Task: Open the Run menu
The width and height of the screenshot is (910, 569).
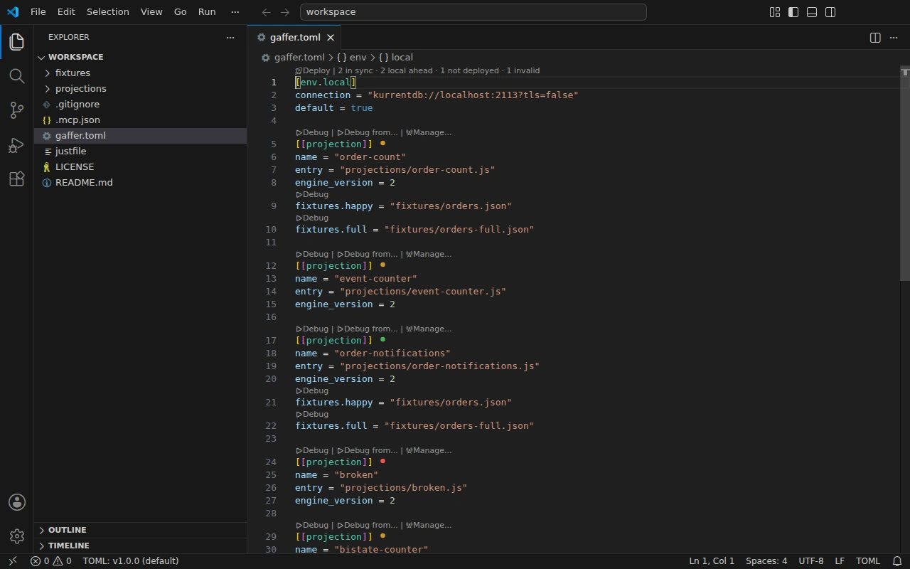Action: pos(207,12)
